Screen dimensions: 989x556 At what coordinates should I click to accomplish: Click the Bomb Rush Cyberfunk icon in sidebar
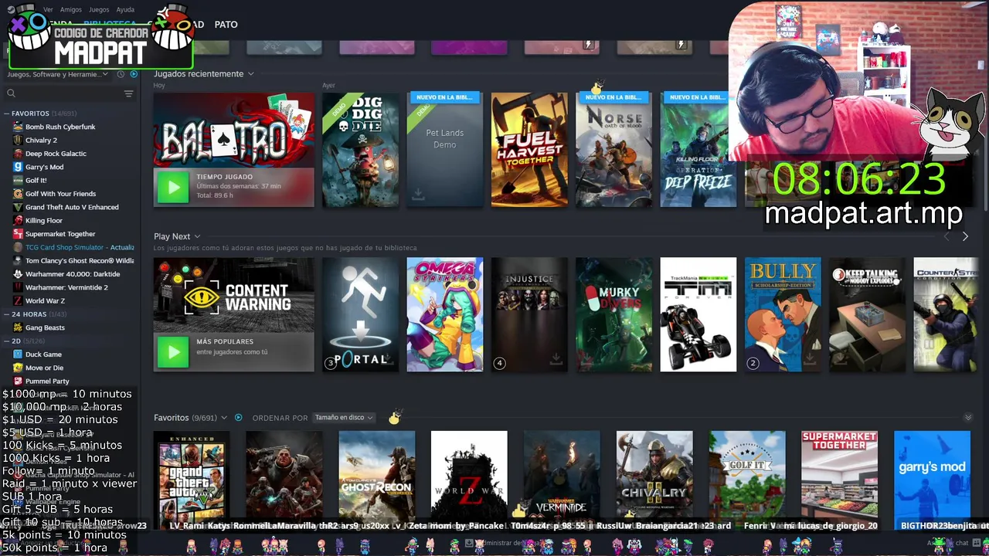tap(18, 127)
